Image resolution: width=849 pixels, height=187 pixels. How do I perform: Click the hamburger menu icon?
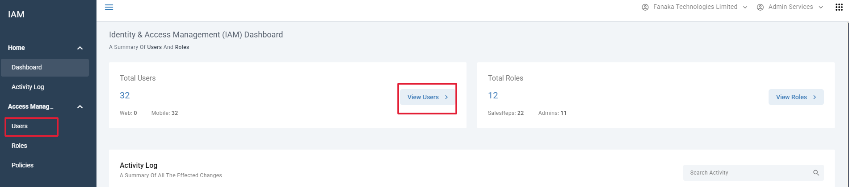pos(109,7)
